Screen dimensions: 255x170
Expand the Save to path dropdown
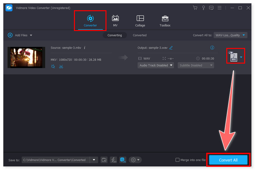click(x=94, y=160)
